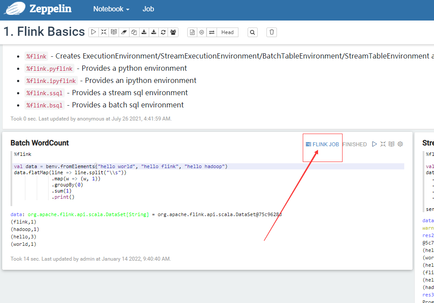Open version control commit icon
The height and width of the screenshot is (303, 434).
(192, 32)
